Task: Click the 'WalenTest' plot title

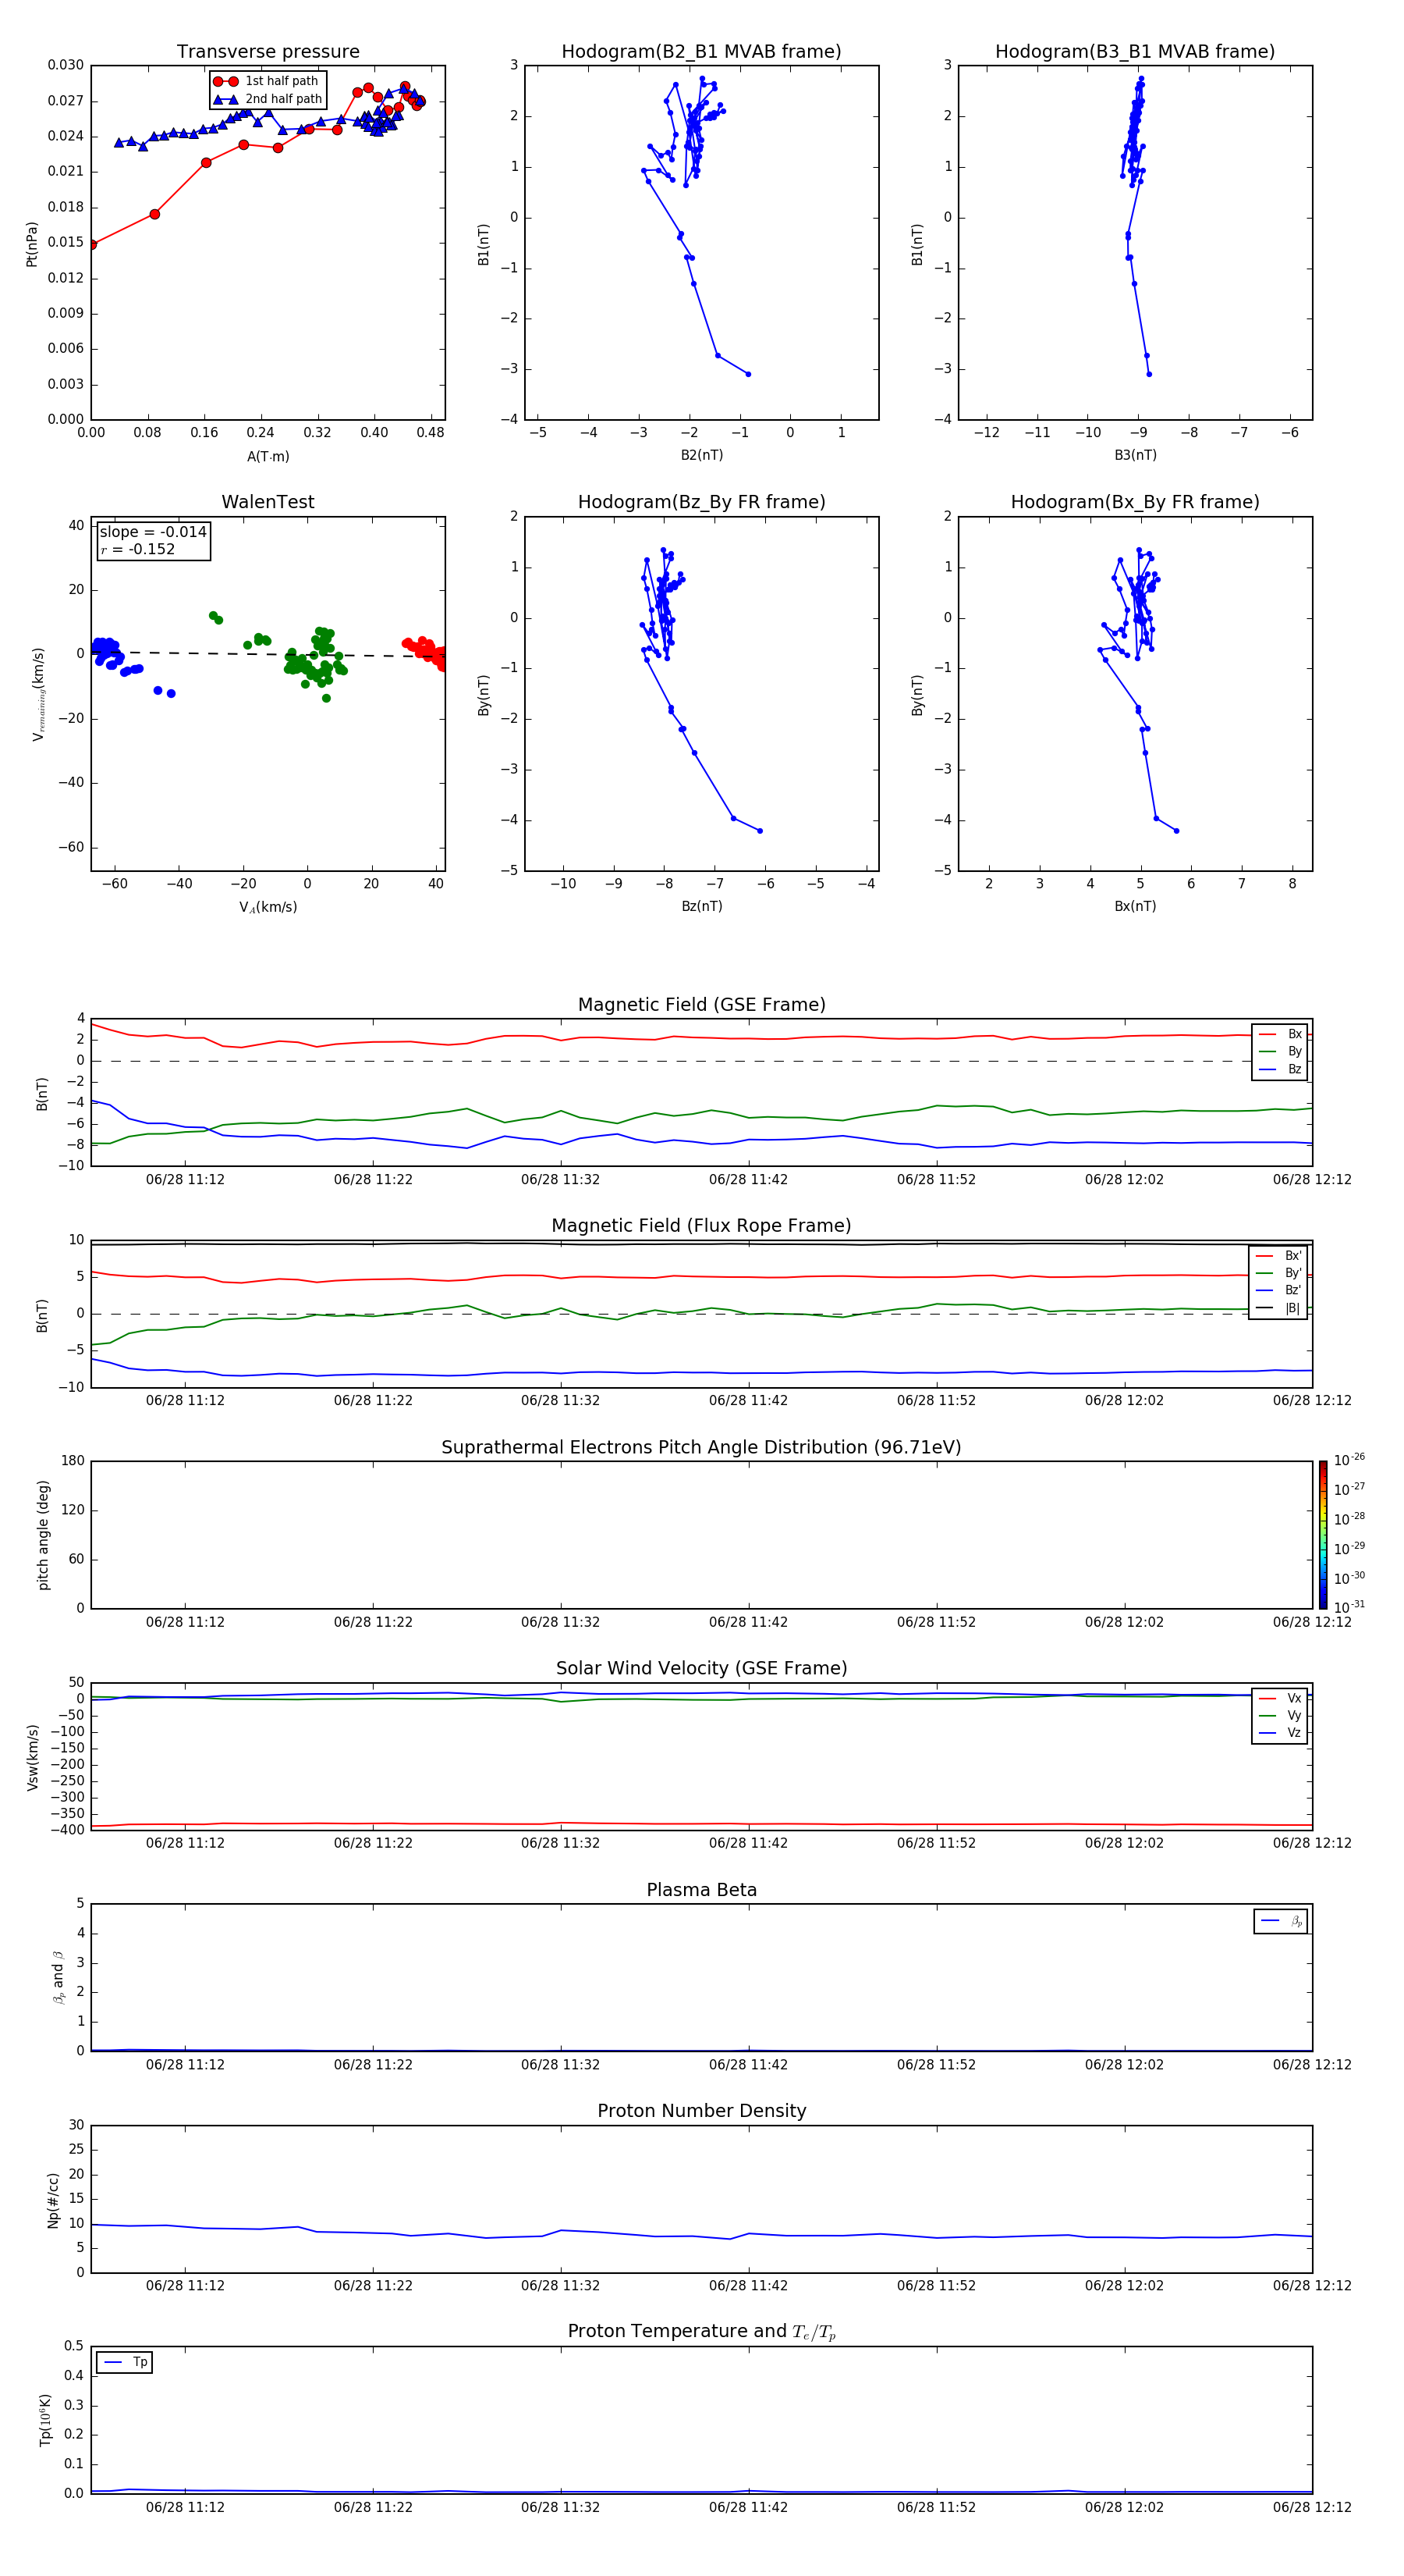Action: coord(268,502)
